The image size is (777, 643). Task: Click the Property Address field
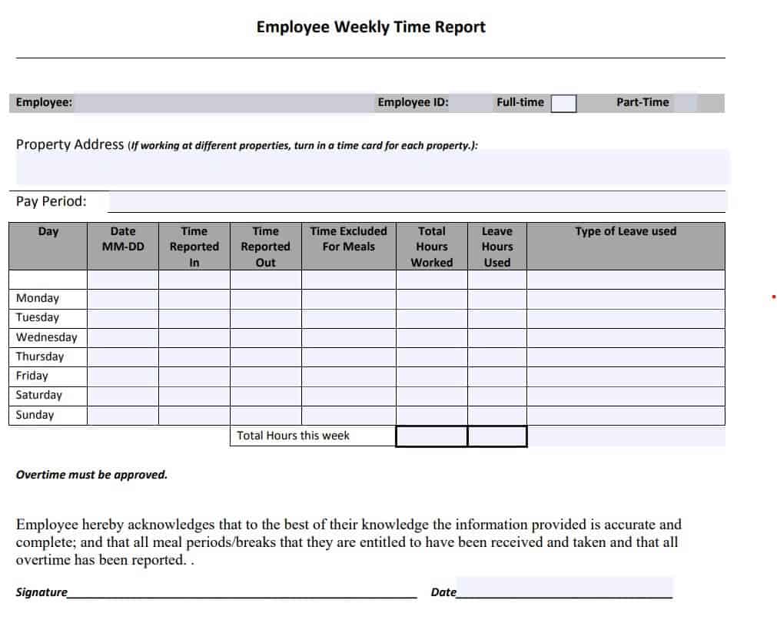374,167
